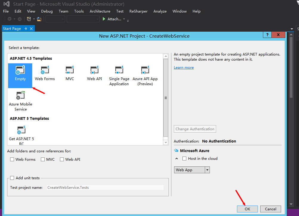Choose the Web Forms template
The height and width of the screenshot is (216, 299).
(45, 73)
